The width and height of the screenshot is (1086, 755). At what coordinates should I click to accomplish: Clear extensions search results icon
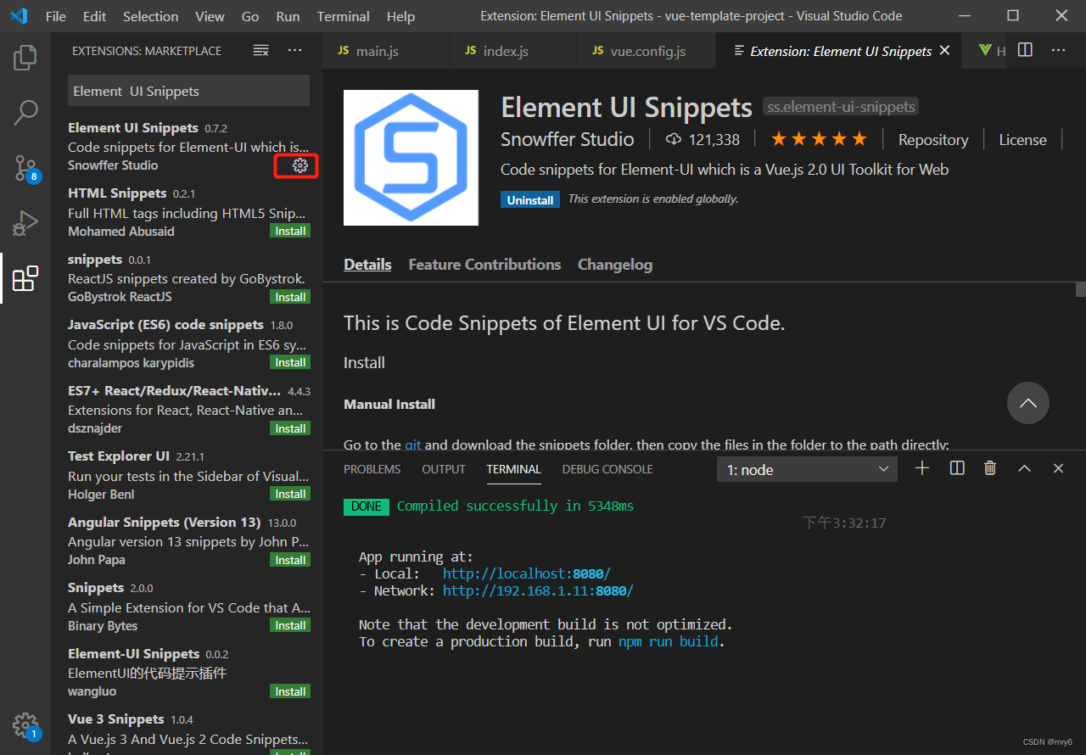click(x=261, y=51)
